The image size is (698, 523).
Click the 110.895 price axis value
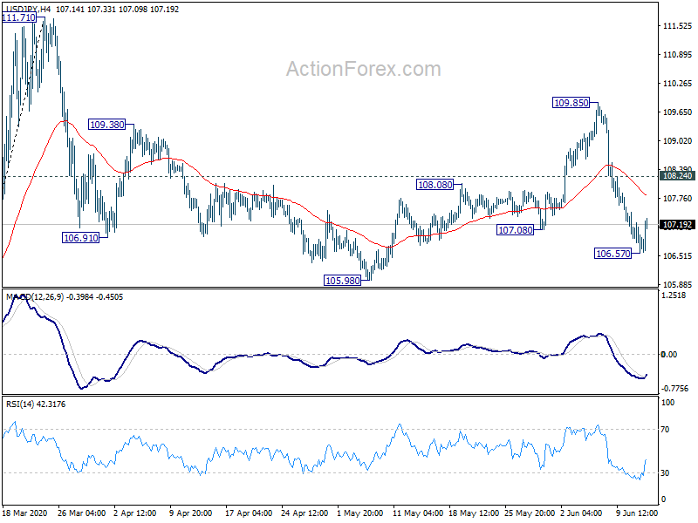click(x=678, y=55)
